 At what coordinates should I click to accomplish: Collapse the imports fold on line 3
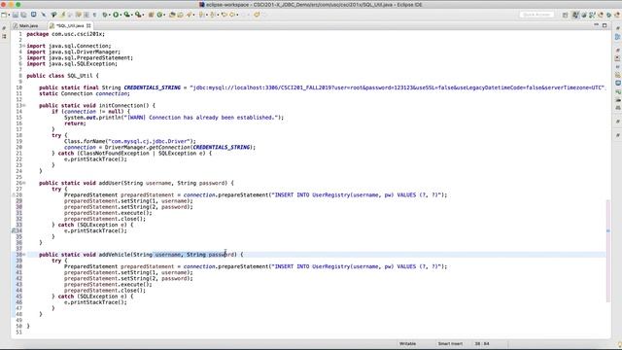coord(23,46)
